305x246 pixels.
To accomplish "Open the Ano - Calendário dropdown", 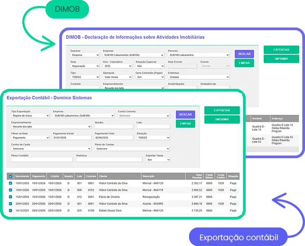I will tap(118, 66).
